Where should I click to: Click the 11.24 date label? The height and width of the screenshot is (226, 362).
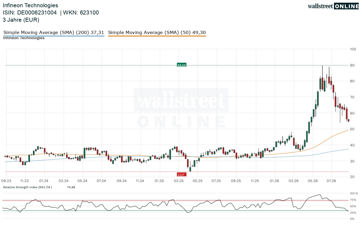[140, 181]
